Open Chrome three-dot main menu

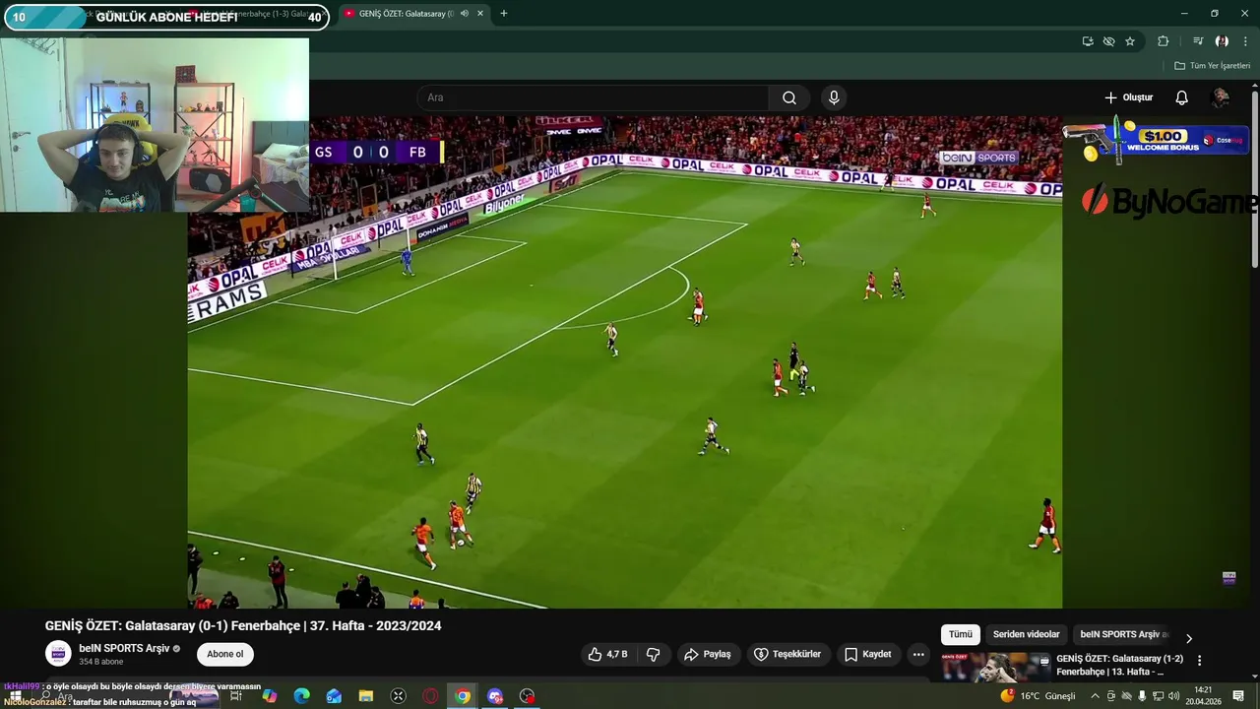(1245, 41)
